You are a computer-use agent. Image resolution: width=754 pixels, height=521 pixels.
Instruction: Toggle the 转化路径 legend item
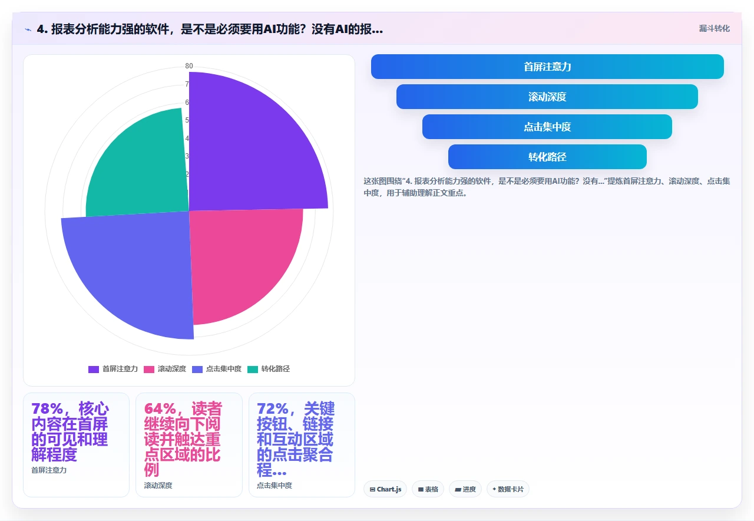click(269, 369)
